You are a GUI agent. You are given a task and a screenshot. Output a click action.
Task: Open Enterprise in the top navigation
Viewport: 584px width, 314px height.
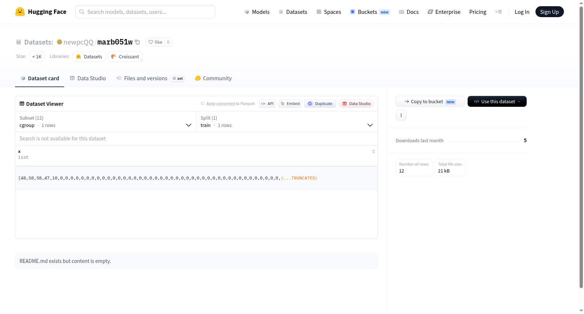click(444, 12)
